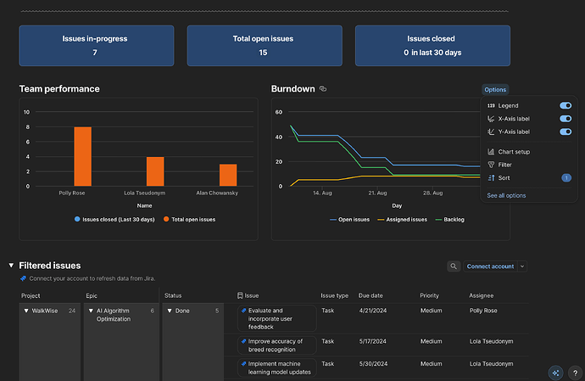
Task: Click the help question mark button
Action: click(x=575, y=372)
